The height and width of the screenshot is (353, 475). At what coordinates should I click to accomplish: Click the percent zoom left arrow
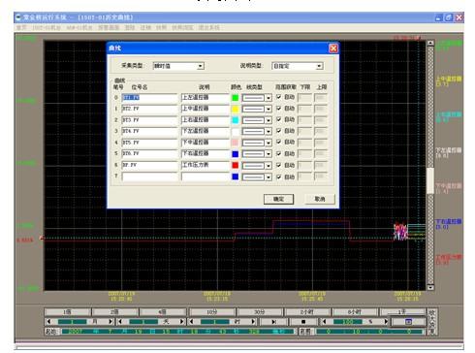pos(324,322)
